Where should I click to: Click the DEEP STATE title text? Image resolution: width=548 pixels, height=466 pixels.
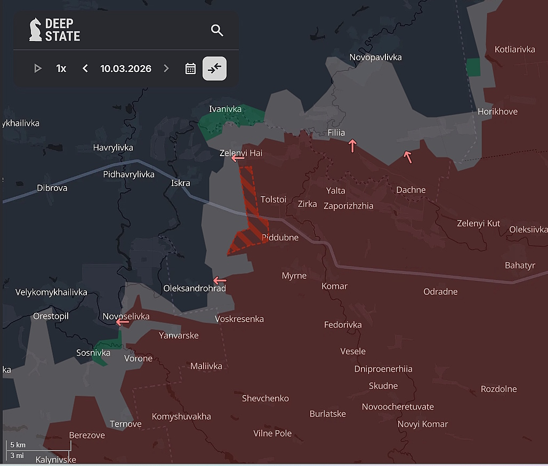coord(65,30)
